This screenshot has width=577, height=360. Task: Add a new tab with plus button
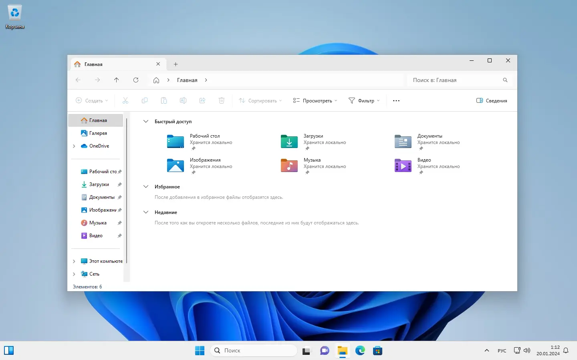coord(176,64)
